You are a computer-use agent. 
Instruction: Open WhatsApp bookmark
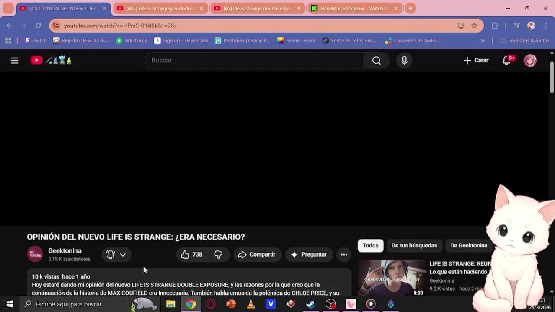pos(132,40)
